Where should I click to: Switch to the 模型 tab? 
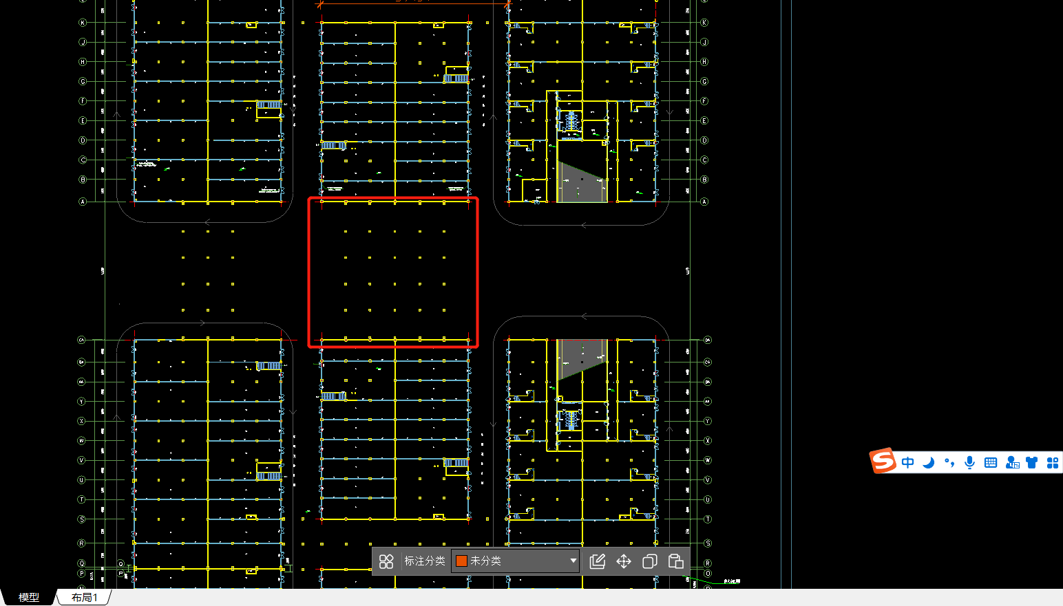(29, 597)
